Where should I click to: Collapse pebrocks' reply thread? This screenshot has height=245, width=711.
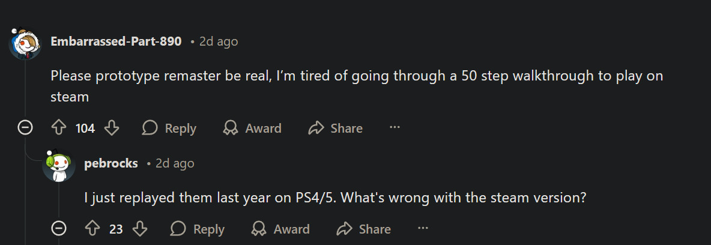(x=58, y=229)
